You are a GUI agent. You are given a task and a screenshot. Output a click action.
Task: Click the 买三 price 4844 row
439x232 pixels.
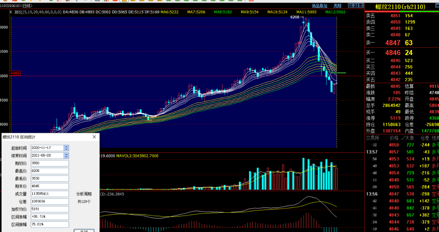(402, 67)
